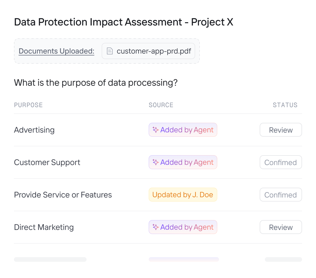This screenshot has width=316, height=278.
Task: Open the customer-app-prd.pdf document chip
Action: point(148,51)
